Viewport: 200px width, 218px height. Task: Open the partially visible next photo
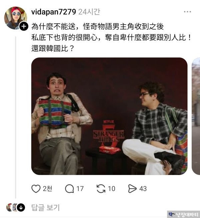point(196,116)
